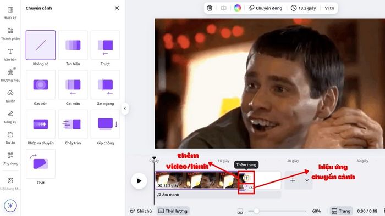Open the Văn bản text tab

click(x=10, y=55)
